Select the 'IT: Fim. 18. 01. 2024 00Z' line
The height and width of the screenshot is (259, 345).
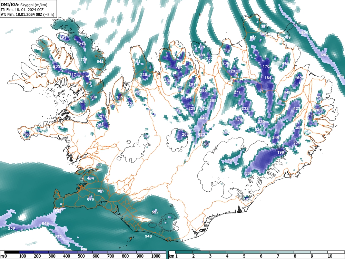pyautogui.click(x=22, y=9)
